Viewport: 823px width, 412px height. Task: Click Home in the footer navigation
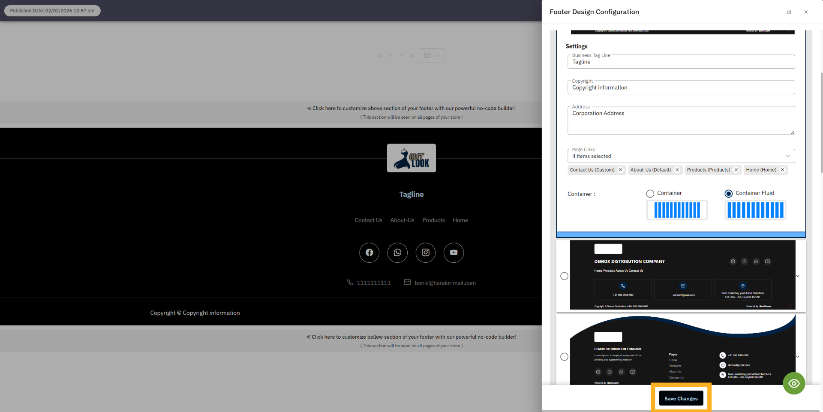pos(460,220)
